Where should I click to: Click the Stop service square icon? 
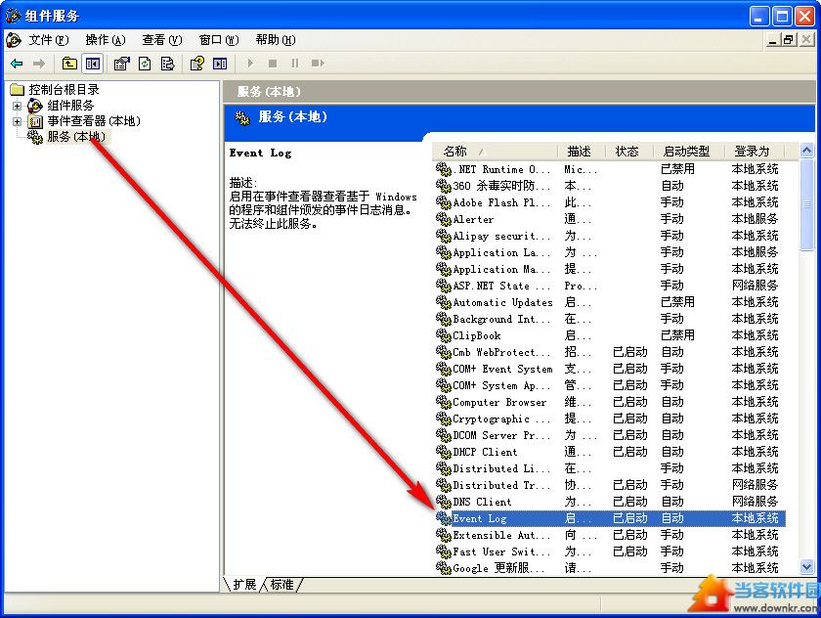273,64
